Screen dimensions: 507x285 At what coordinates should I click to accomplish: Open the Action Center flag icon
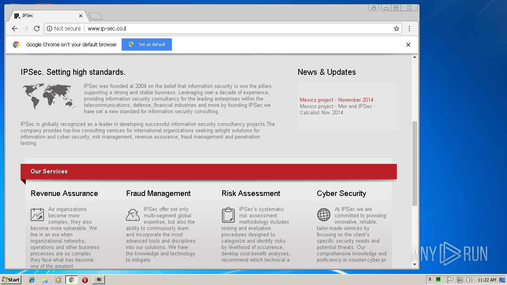[450, 280]
